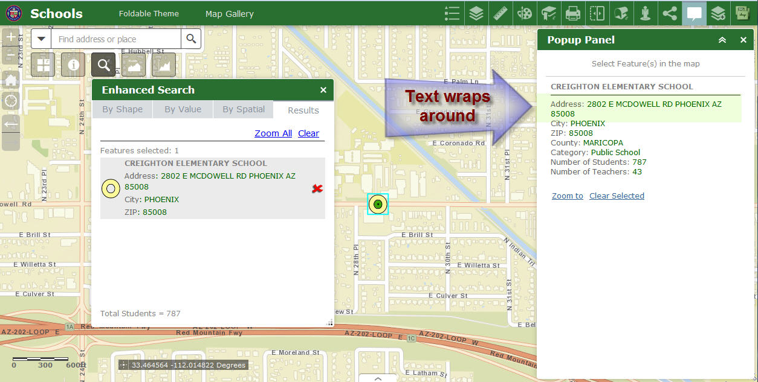758x382 pixels.
Task: Close the Popup Panel
Action: pyautogui.click(x=743, y=40)
